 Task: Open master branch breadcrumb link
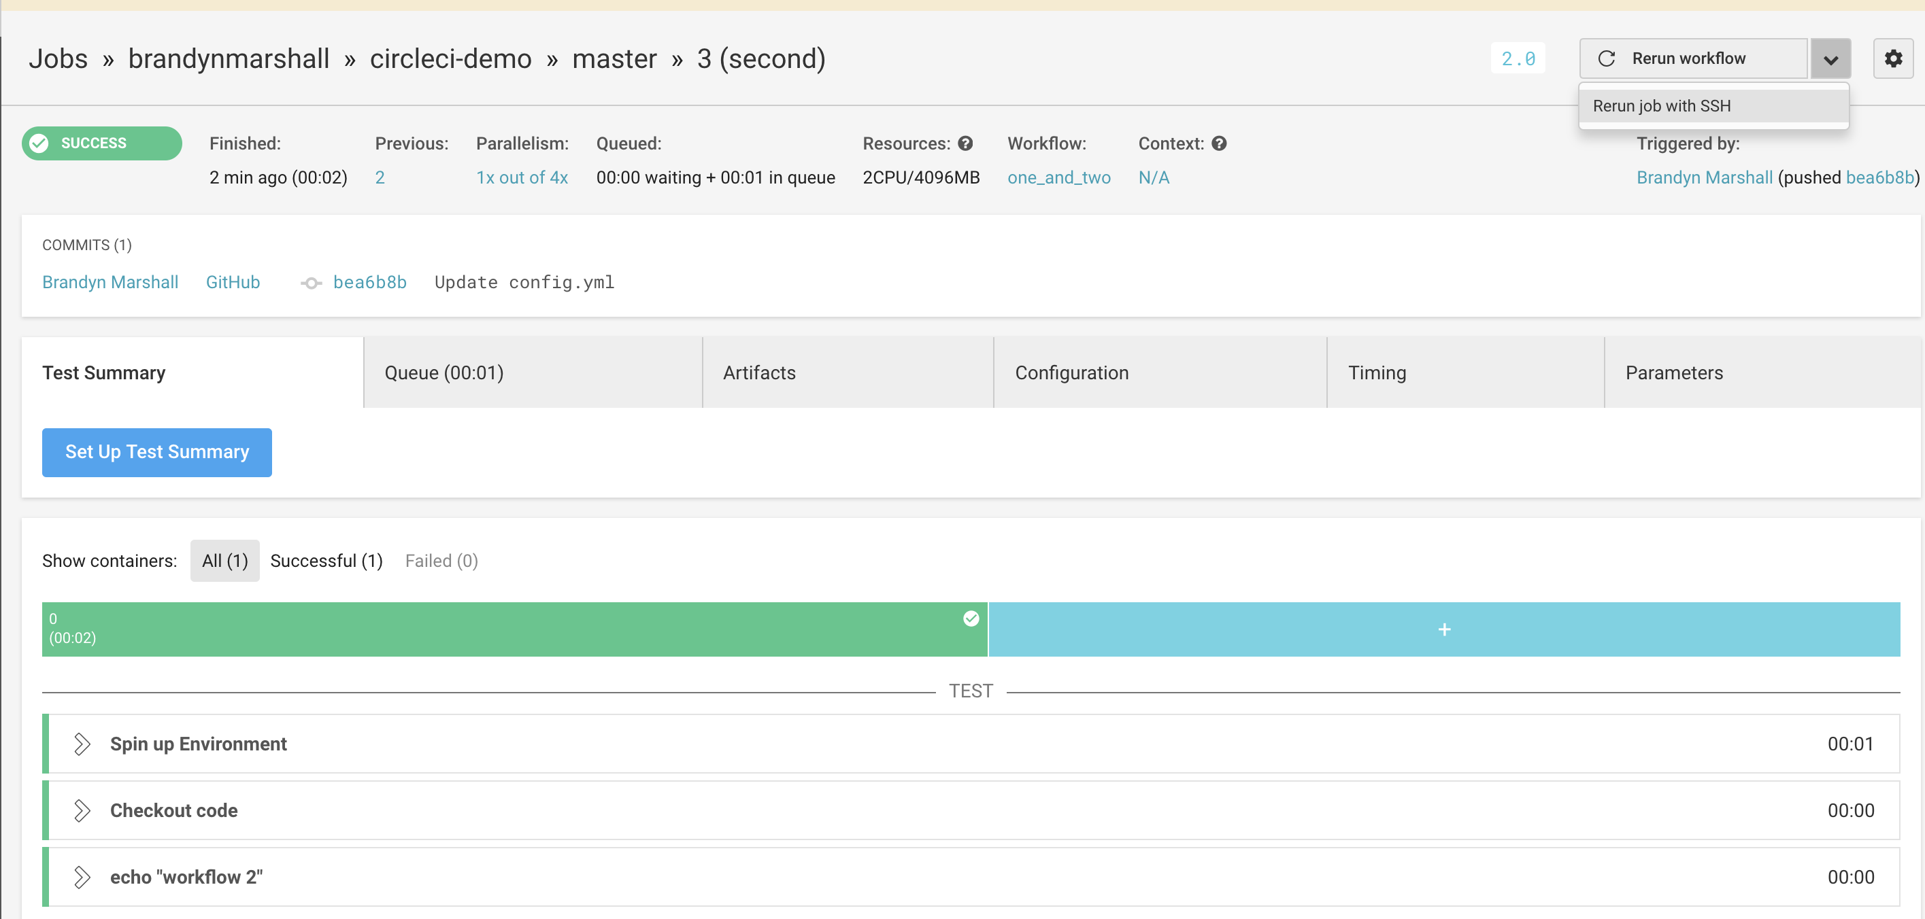pyautogui.click(x=614, y=58)
